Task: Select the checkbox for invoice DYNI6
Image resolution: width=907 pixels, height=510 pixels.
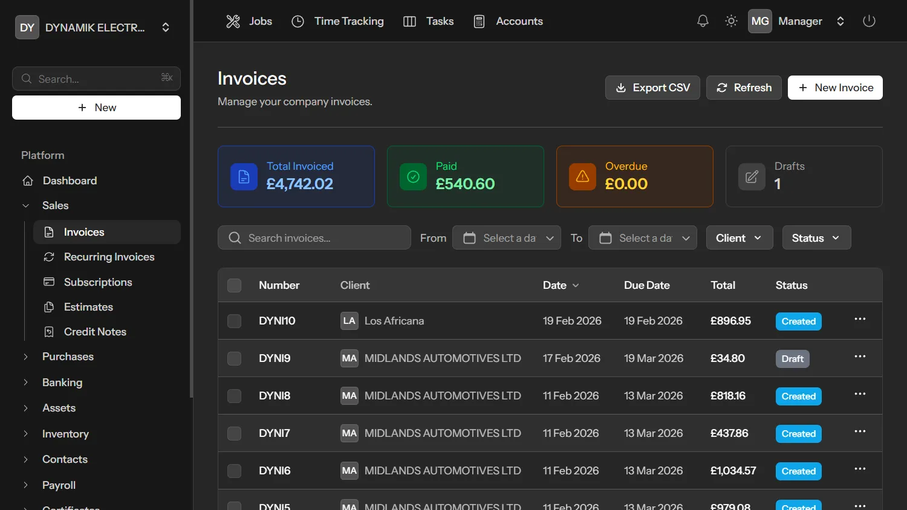Action: coord(234,471)
